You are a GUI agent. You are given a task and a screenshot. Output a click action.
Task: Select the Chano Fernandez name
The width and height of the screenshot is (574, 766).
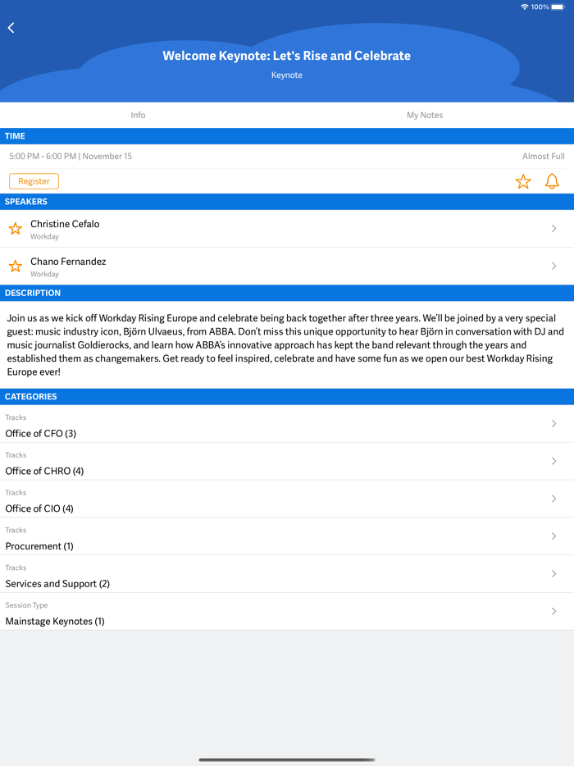click(68, 262)
